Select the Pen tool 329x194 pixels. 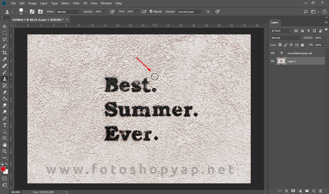point(5,118)
